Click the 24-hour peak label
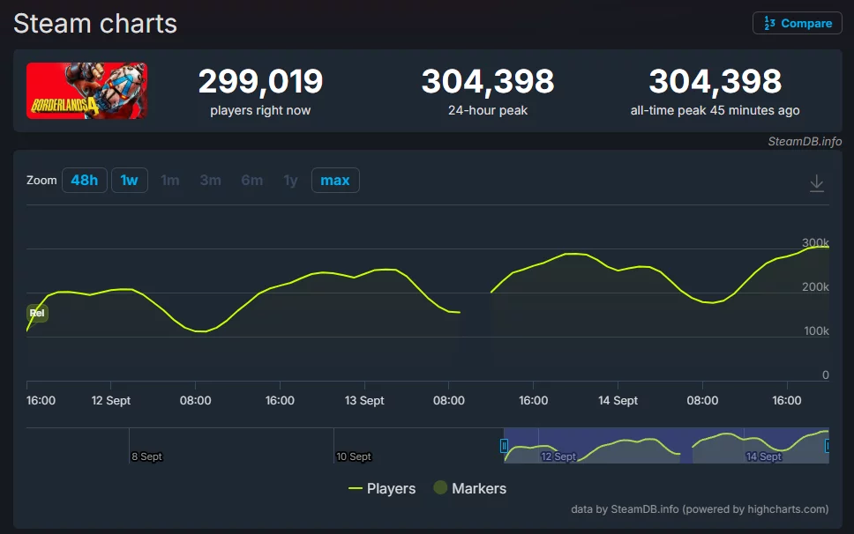This screenshot has height=534, width=854. pos(488,110)
